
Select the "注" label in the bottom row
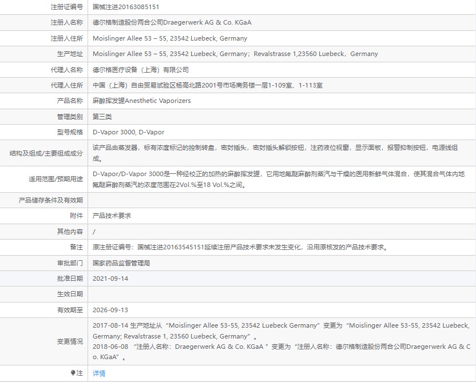point(80,373)
